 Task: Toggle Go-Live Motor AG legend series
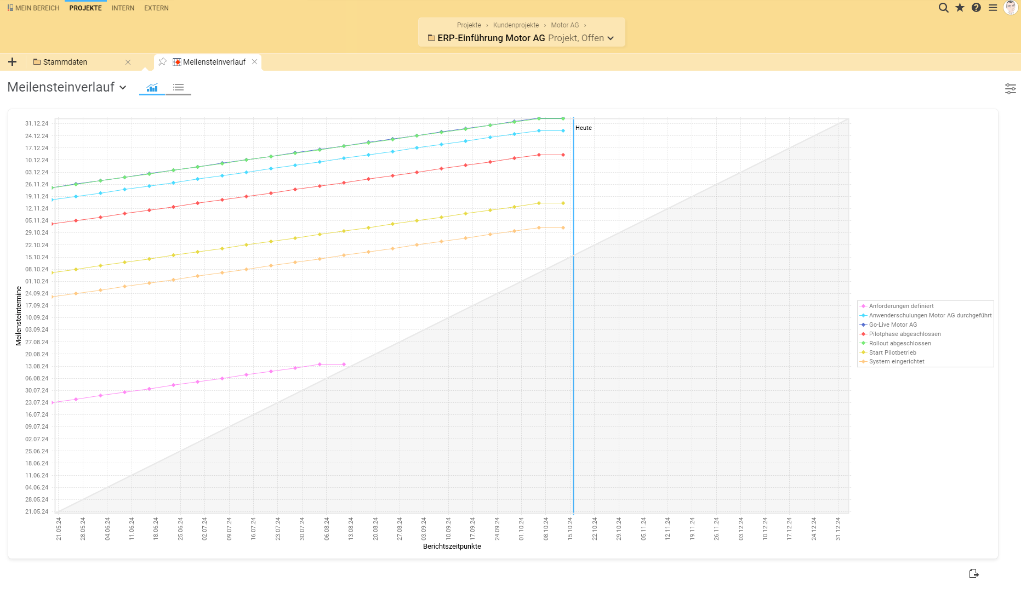pos(892,325)
